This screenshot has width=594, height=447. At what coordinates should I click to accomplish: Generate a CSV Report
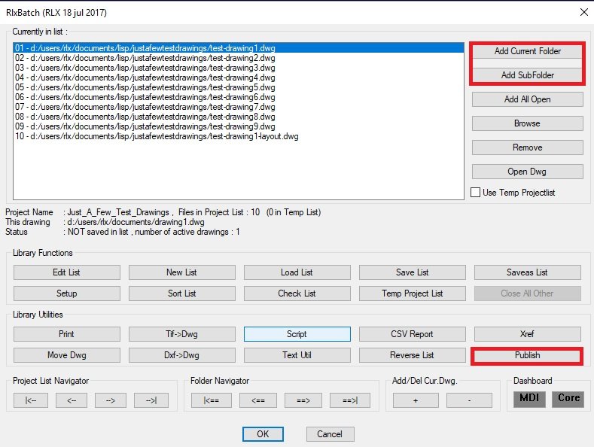coord(412,334)
